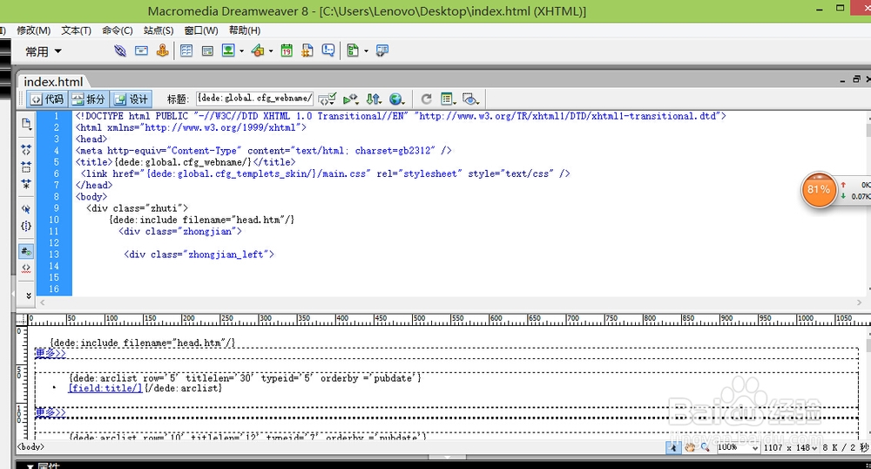This screenshot has height=469, width=871.
Task: Open Documents icon in coding toolbar
Action: tap(26, 124)
